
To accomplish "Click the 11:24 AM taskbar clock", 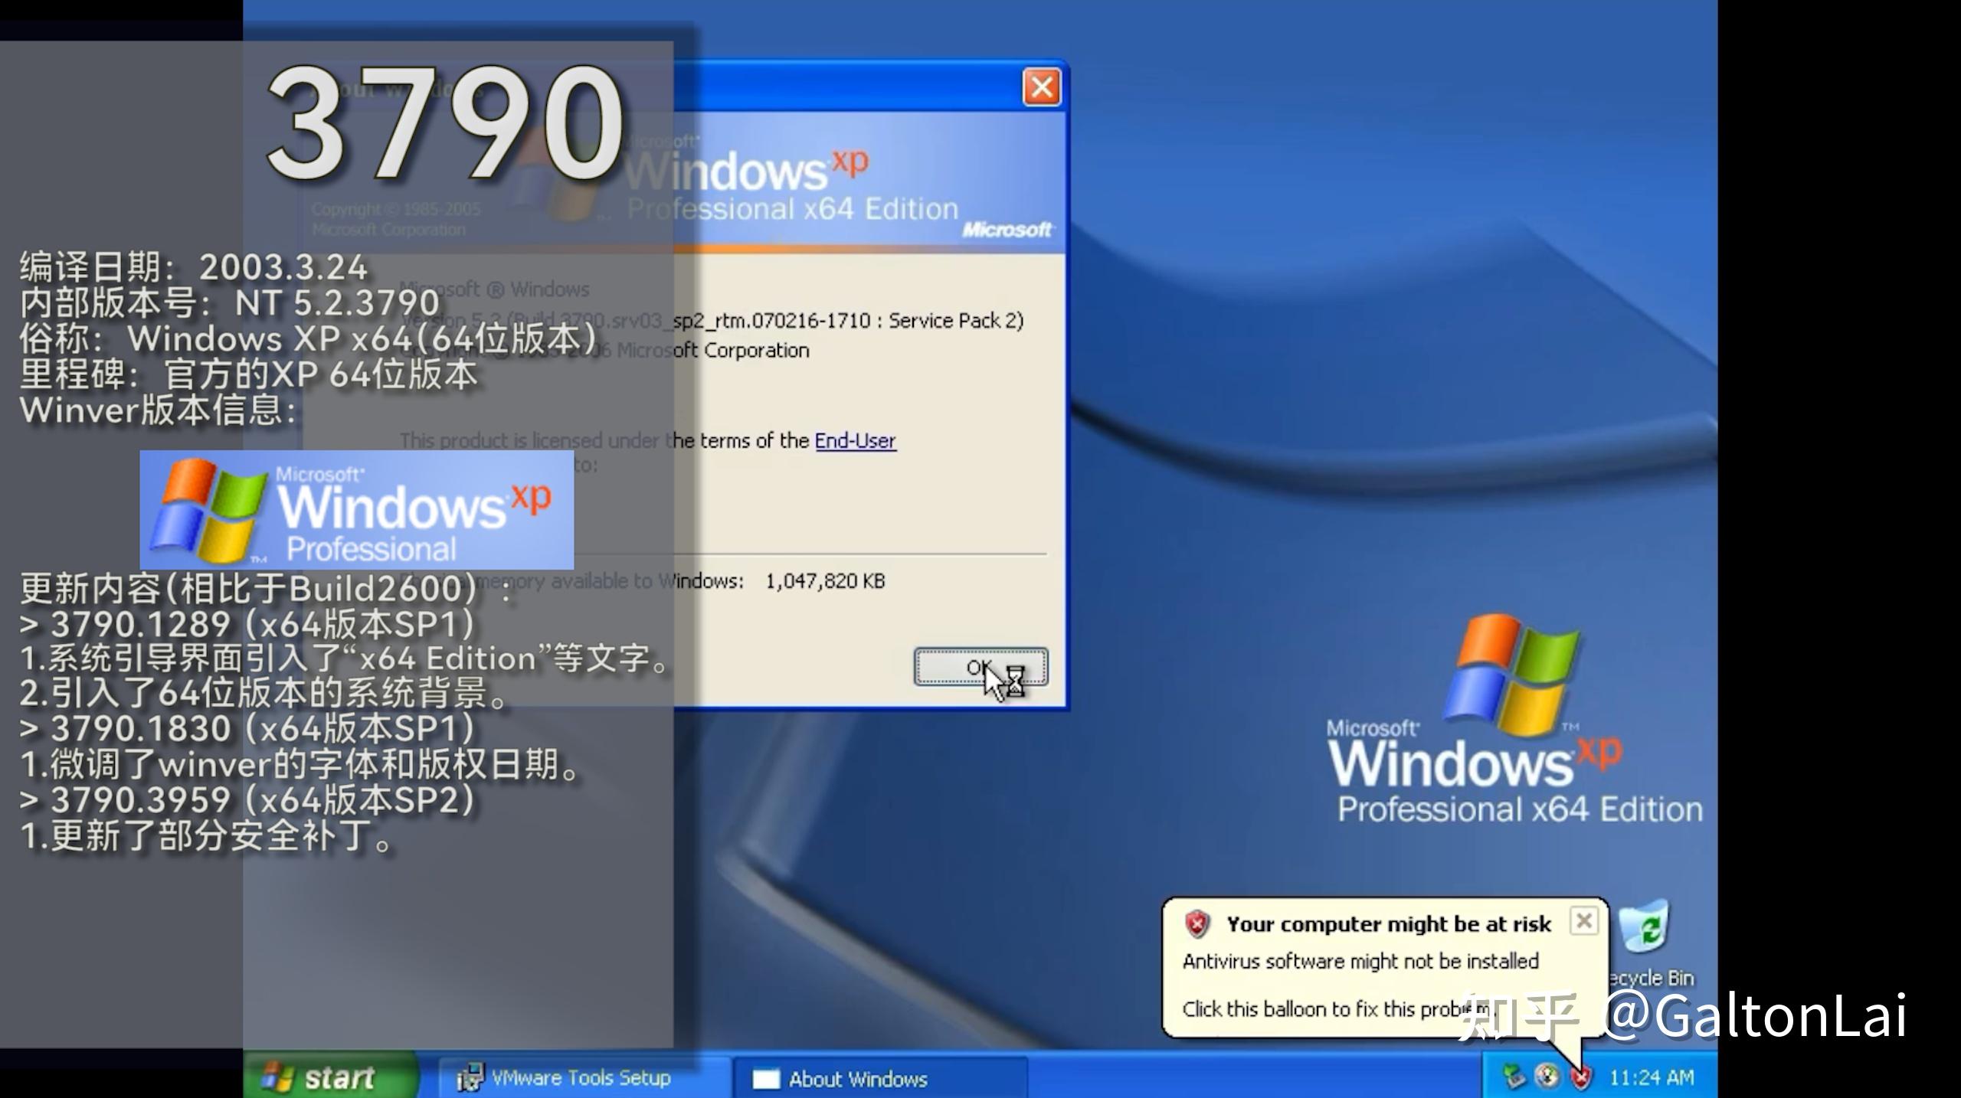I will [x=1651, y=1078].
